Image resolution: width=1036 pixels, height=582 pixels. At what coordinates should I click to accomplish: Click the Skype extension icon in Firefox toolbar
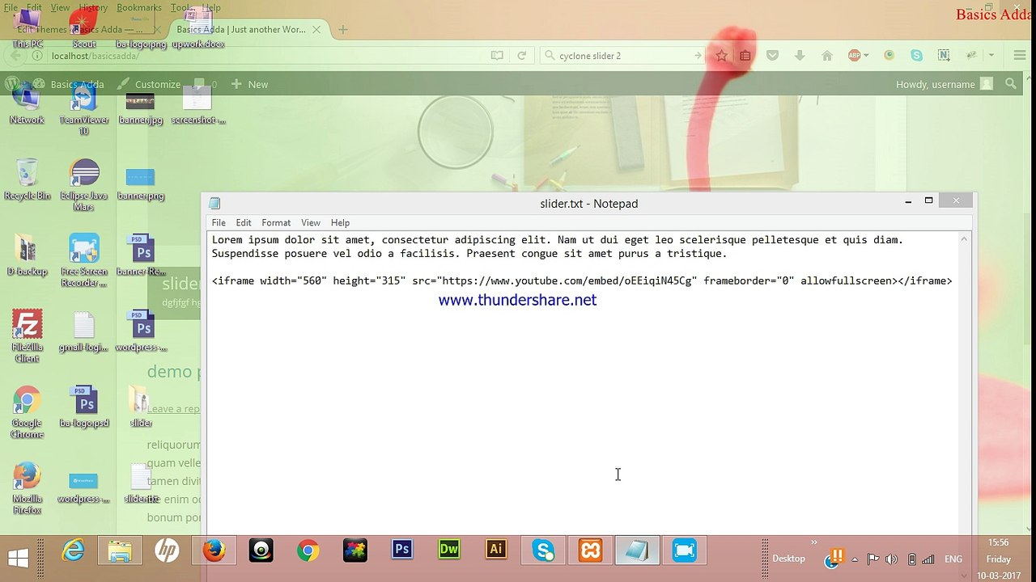click(916, 56)
